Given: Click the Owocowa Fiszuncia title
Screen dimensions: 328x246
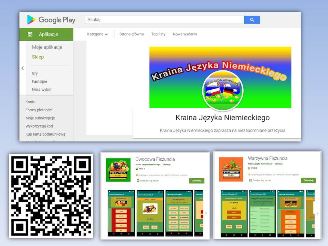Looking at the screenshot, I should 155,159.
